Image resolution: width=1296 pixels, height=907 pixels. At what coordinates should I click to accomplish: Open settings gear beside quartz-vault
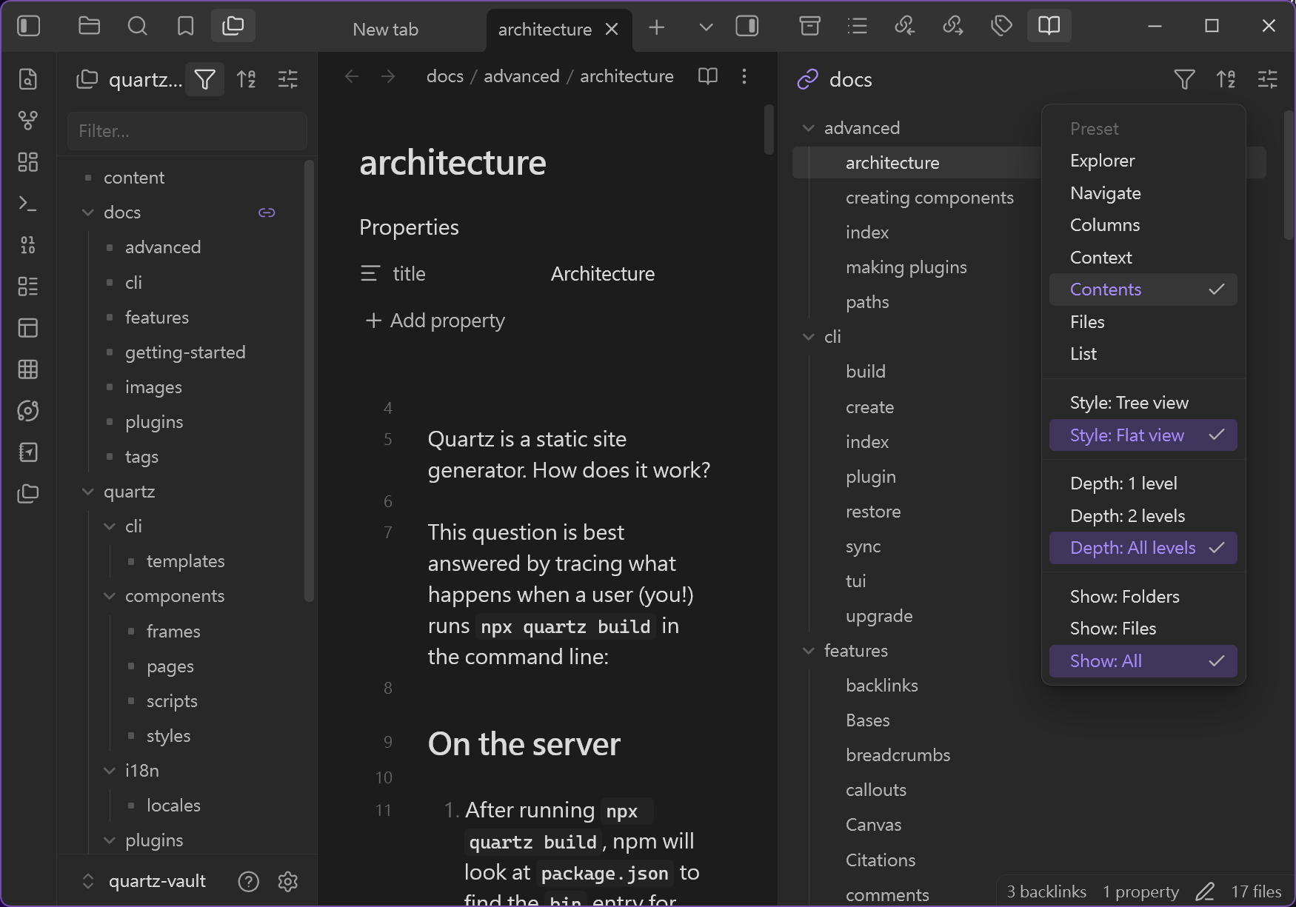[x=288, y=881]
